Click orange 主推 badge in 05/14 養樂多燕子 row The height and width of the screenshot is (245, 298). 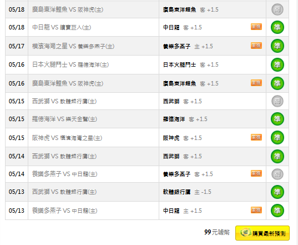[x=256, y=173]
